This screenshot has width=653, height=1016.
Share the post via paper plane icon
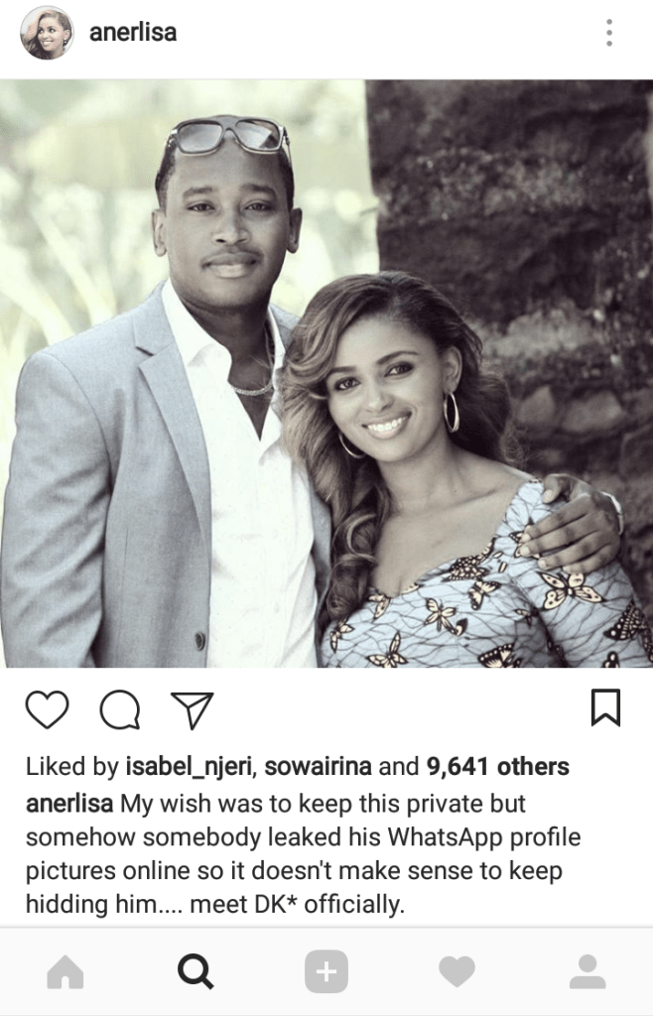193,710
